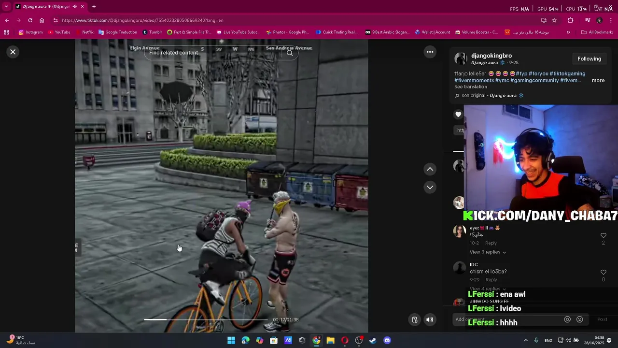Like the video with heart icon
Screen dimensions: 618x348
458,115
